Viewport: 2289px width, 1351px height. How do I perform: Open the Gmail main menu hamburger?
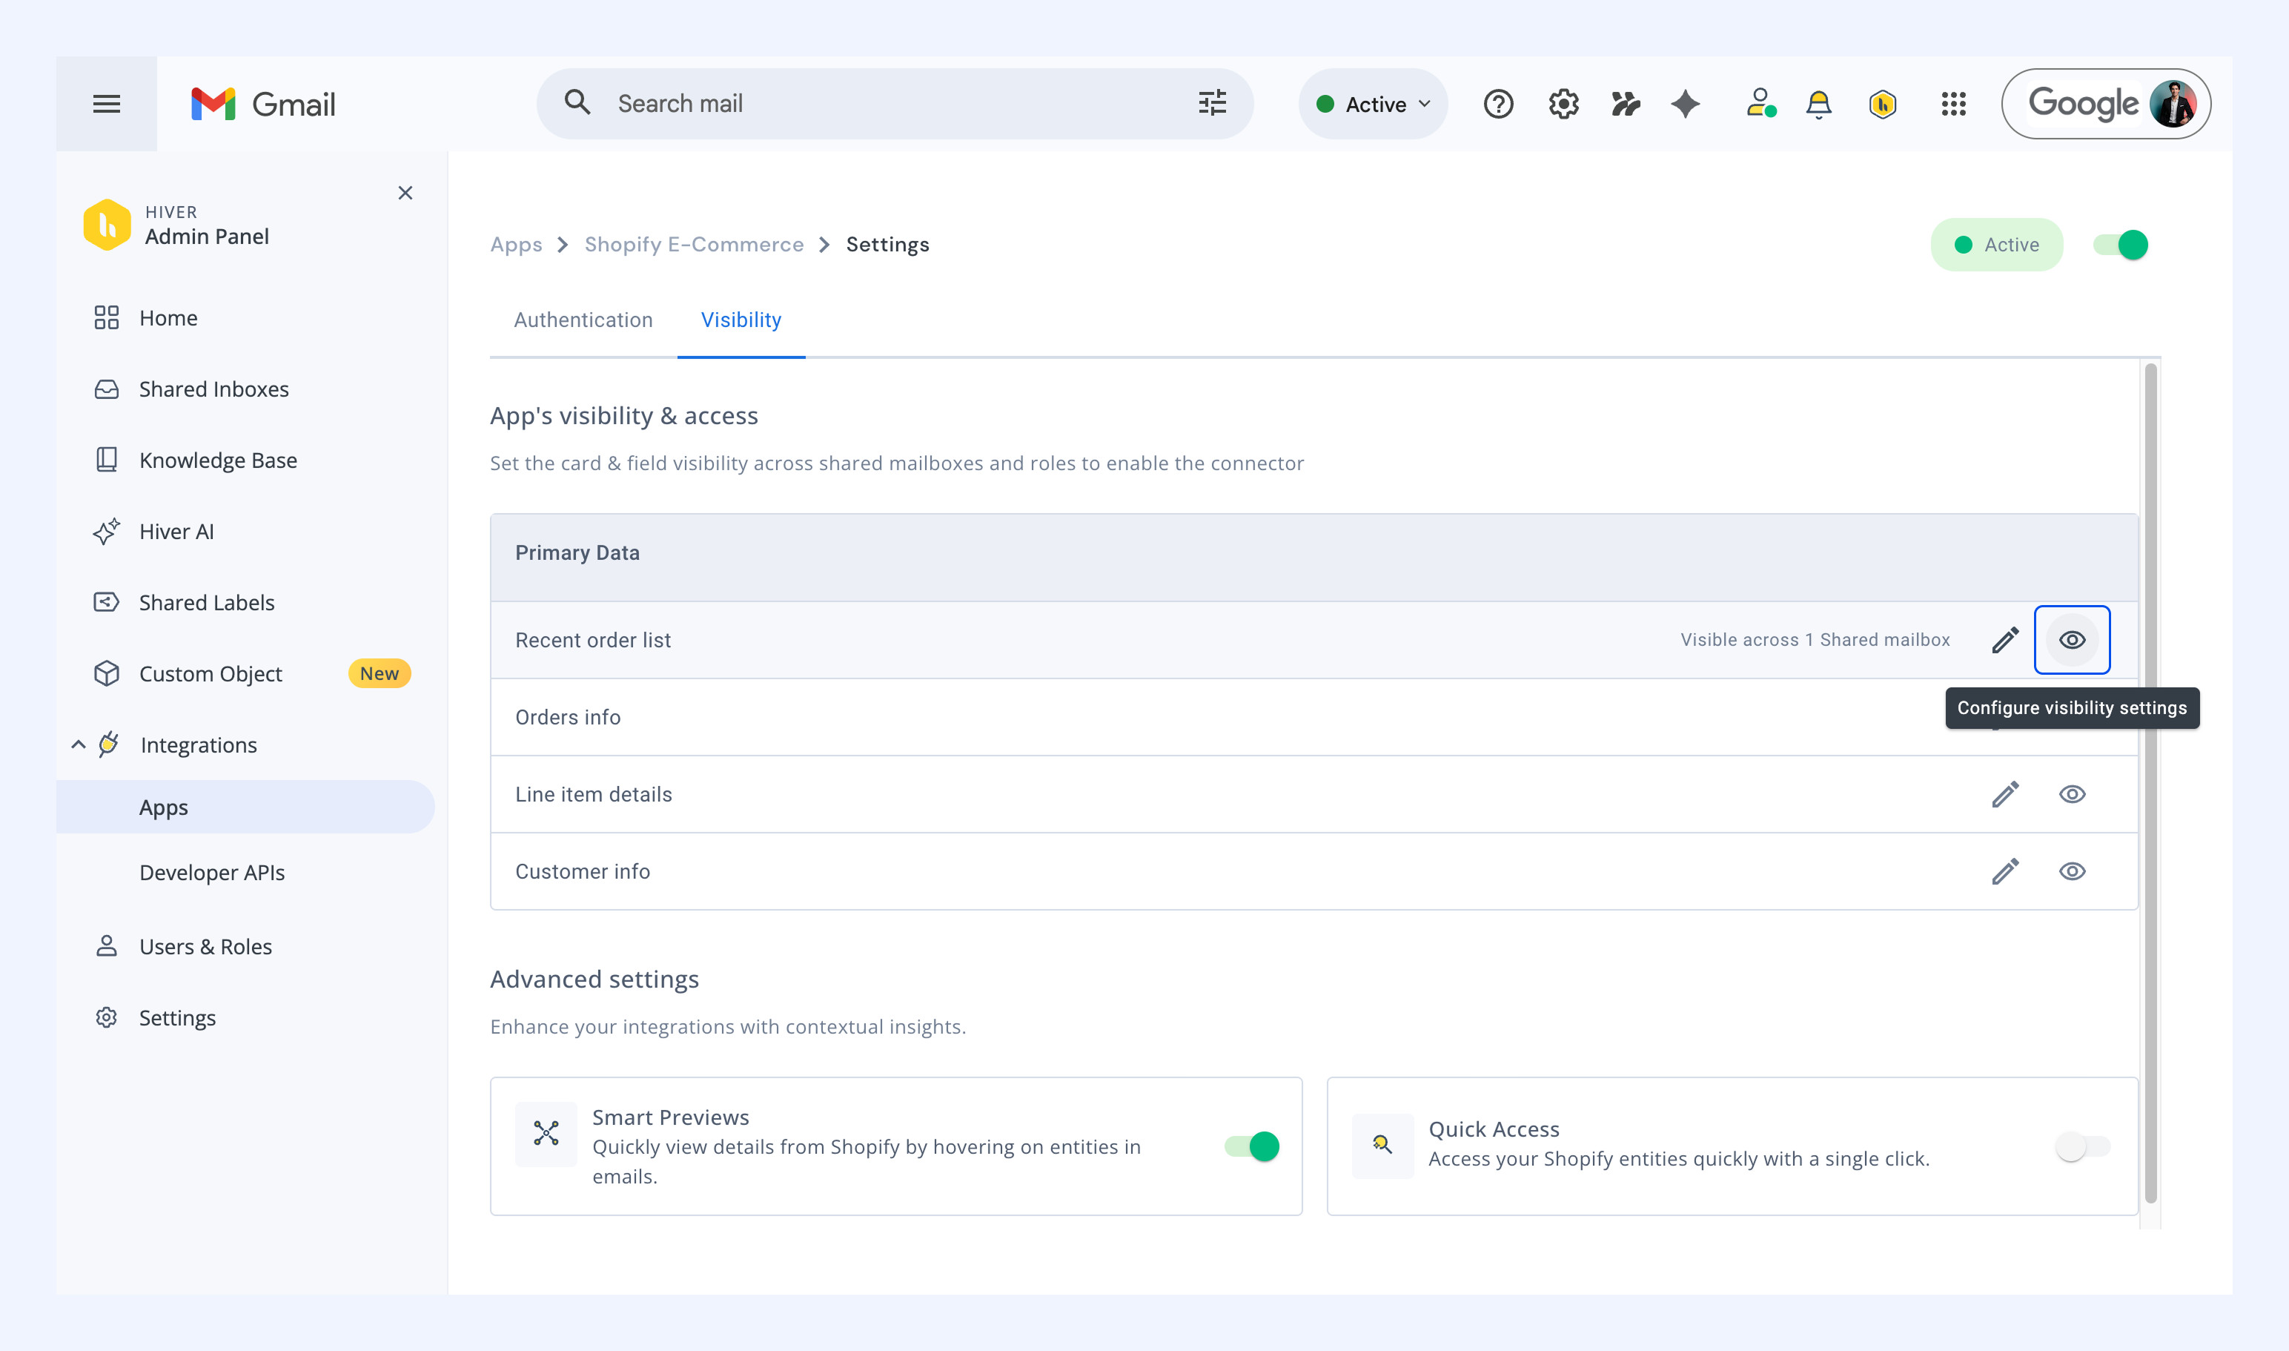pyautogui.click(x=107, y=104)
